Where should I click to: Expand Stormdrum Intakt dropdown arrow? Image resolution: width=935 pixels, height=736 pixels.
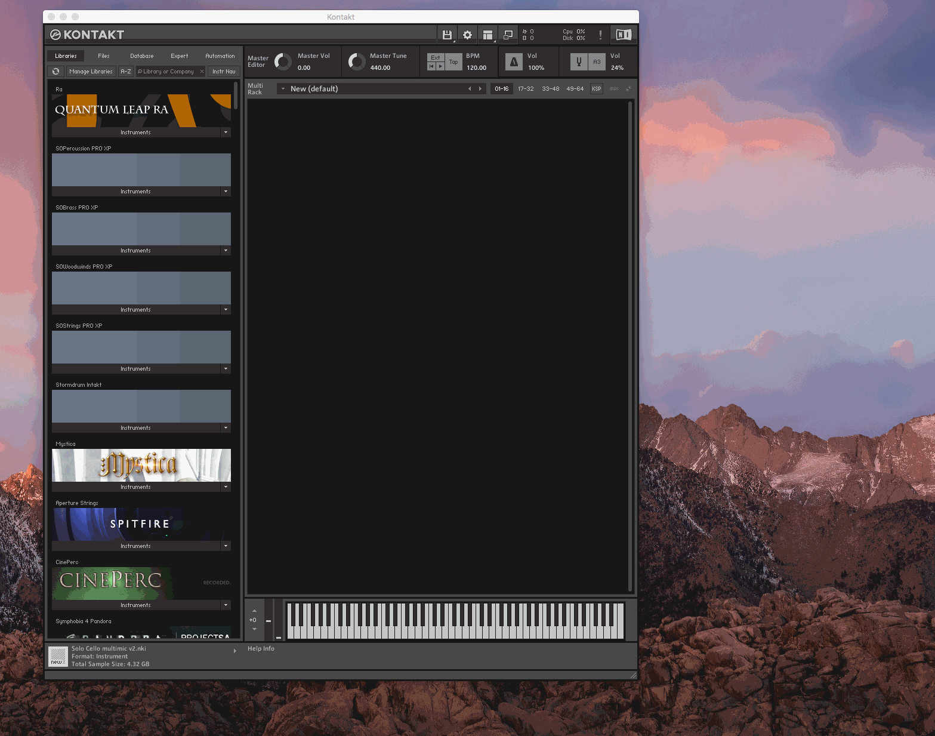click(226, 428)
